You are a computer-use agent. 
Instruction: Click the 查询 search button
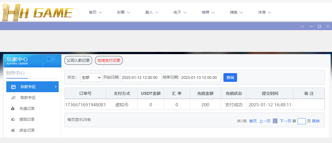[230, 77]
